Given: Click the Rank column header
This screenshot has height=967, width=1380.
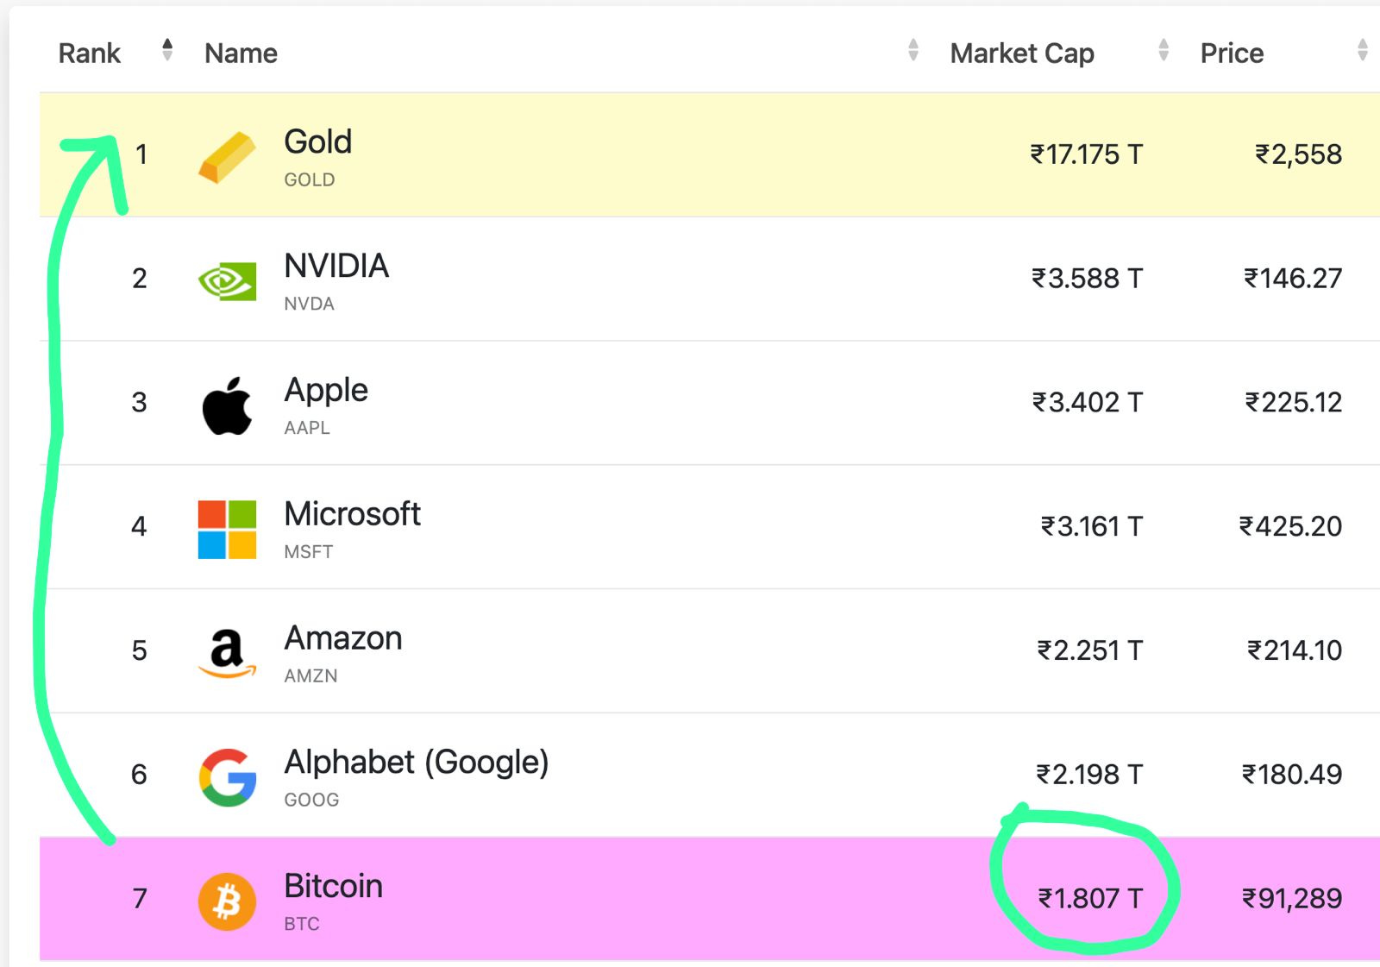Looking at the screenshot, I should (x=90, y=53).
